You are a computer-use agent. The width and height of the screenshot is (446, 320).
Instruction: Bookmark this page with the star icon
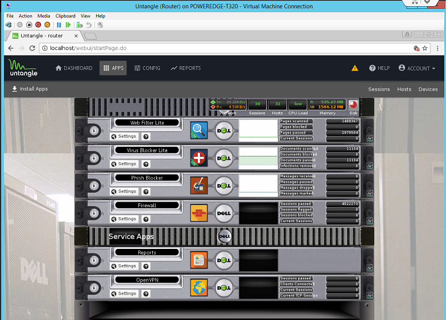click(x=425, y=48)
